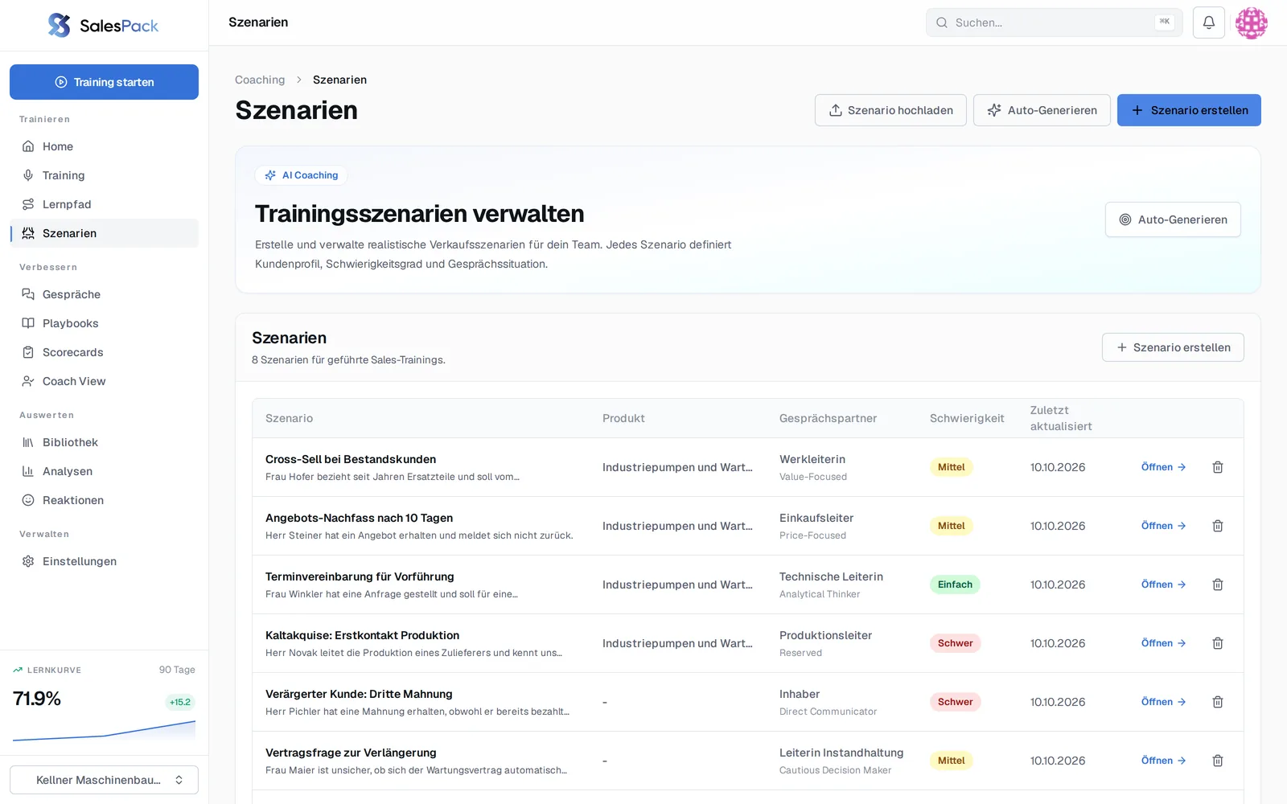Delete Kaltakquise: Erstkontakt Produktion scenario

coord(1218,643)
